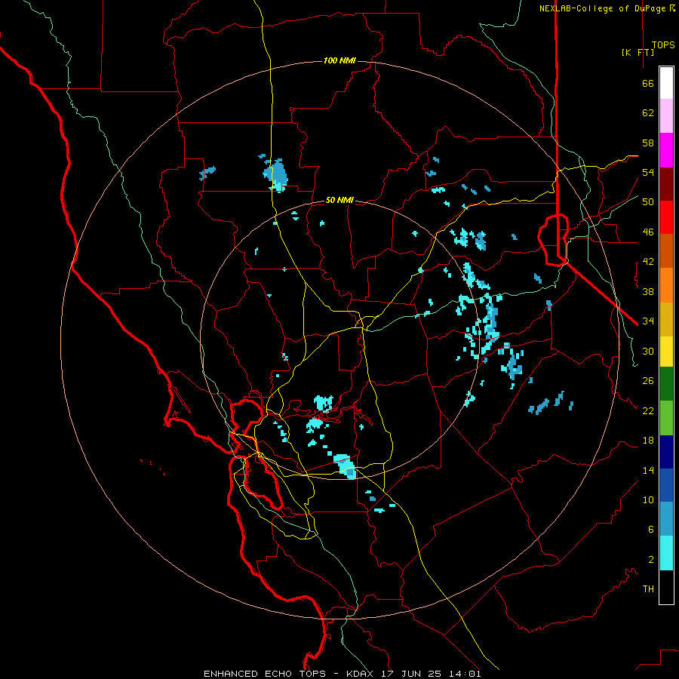Click the legend value 6
The height and width of the screenshot is (679, 679).
(651, 529)
